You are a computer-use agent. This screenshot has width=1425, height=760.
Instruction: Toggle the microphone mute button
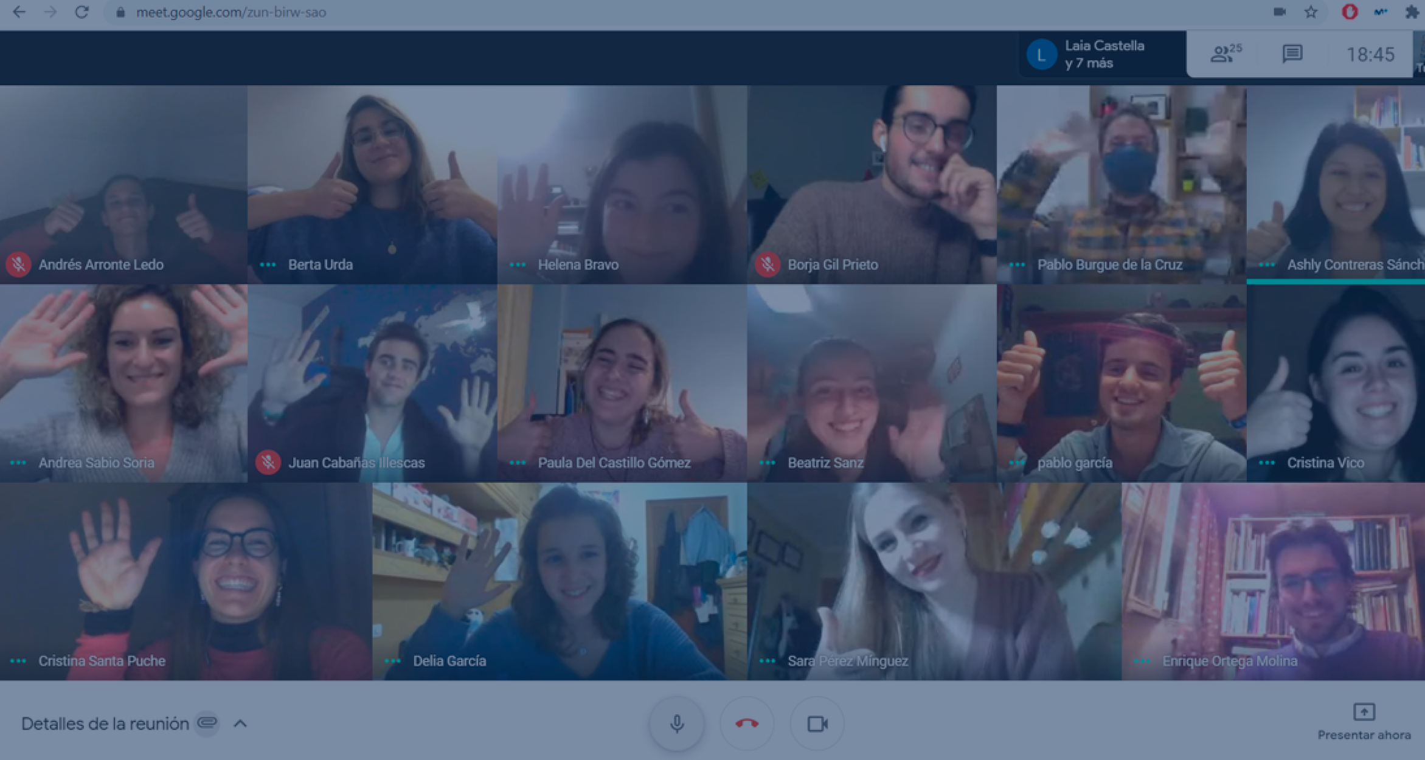[677, 724]
